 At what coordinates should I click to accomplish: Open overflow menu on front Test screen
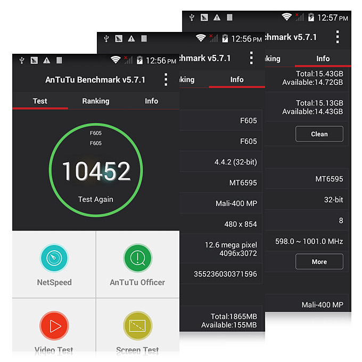click(x=166, y=80)
